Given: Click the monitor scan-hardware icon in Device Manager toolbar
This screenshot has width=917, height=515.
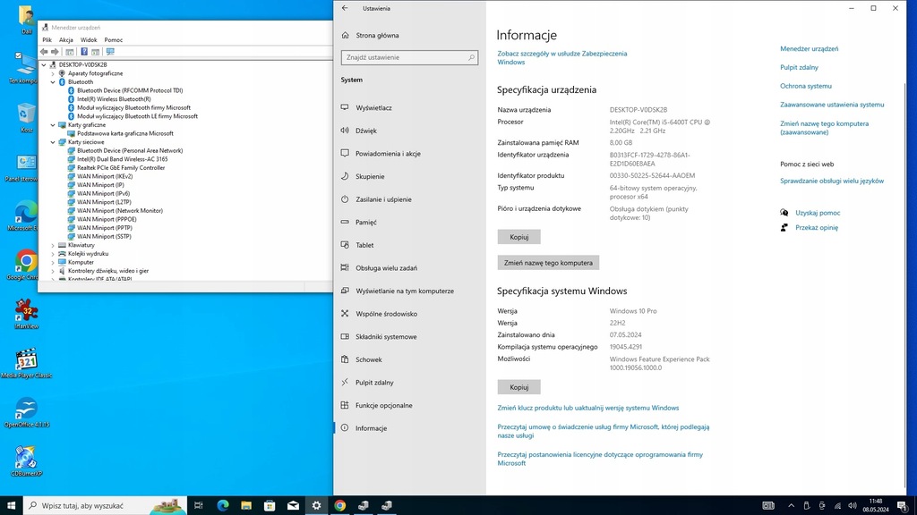Looking at the screenshot, I should pos(110,52).
